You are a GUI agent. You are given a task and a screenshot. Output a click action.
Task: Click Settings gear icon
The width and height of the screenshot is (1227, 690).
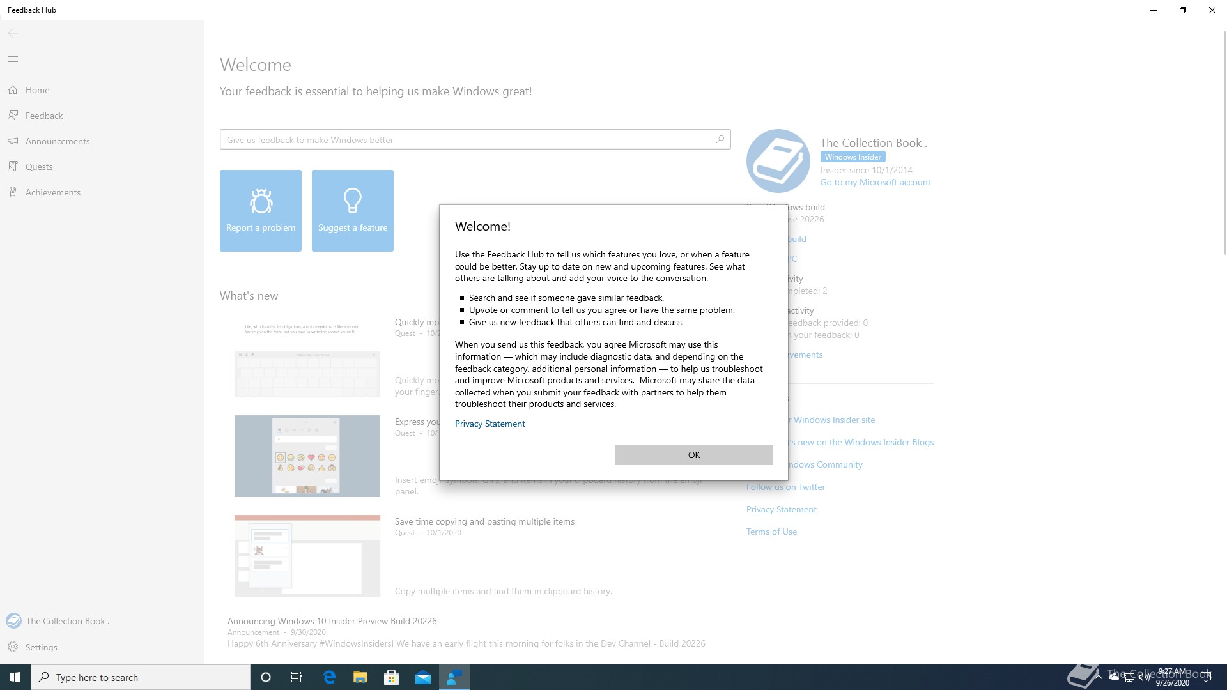(13, 647)
